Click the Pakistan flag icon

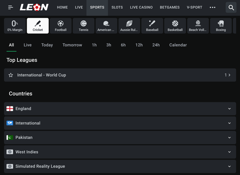(10, 138)
